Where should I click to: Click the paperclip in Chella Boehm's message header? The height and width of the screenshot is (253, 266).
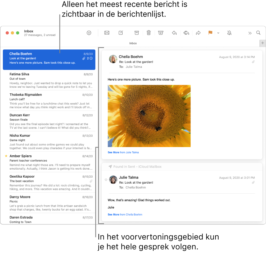(x=253, y=62)
